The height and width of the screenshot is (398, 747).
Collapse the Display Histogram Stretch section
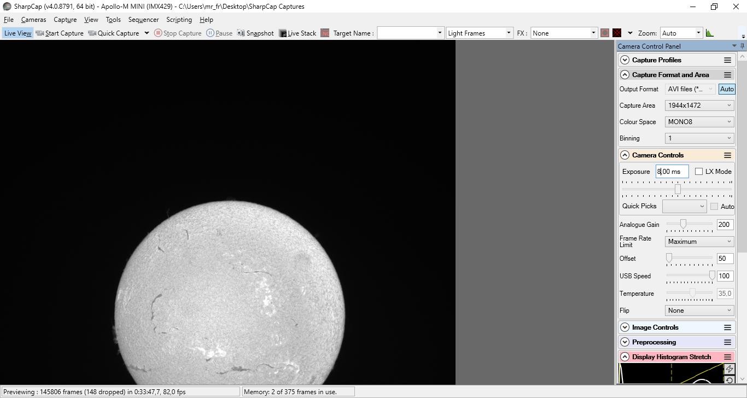(x=625, y=357)
